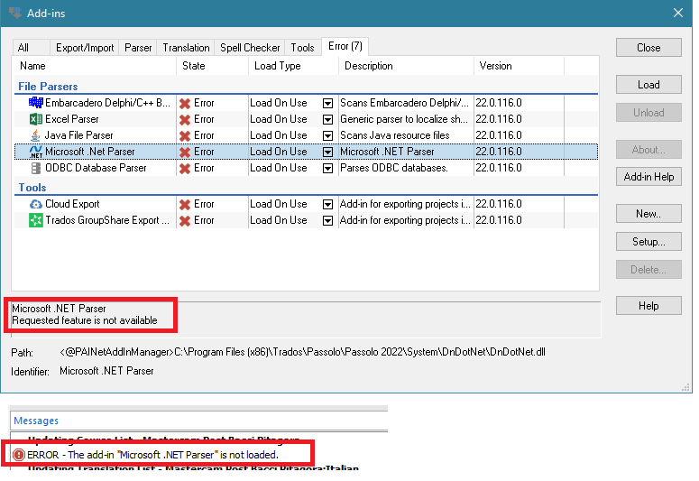This screenshot has width=699, height=481.
Task: Select the Cloud Export row name
Action: [72, 204]
